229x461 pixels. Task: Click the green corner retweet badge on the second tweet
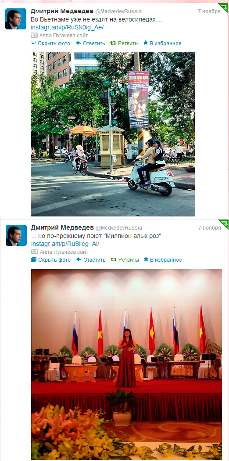click(224, 224)
